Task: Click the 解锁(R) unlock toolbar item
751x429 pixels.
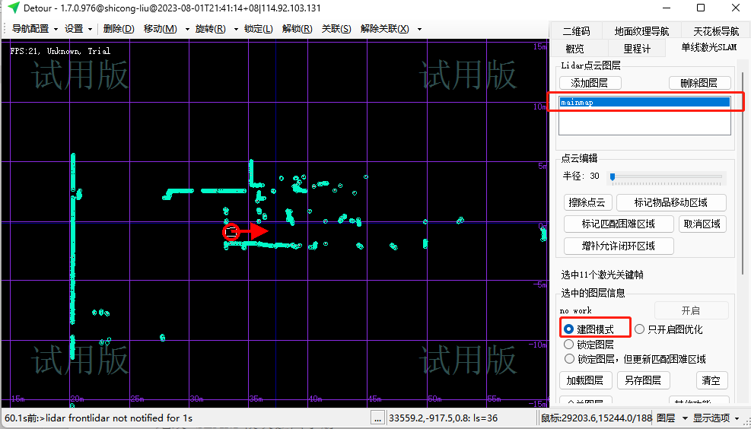Action: click(297, 29)
